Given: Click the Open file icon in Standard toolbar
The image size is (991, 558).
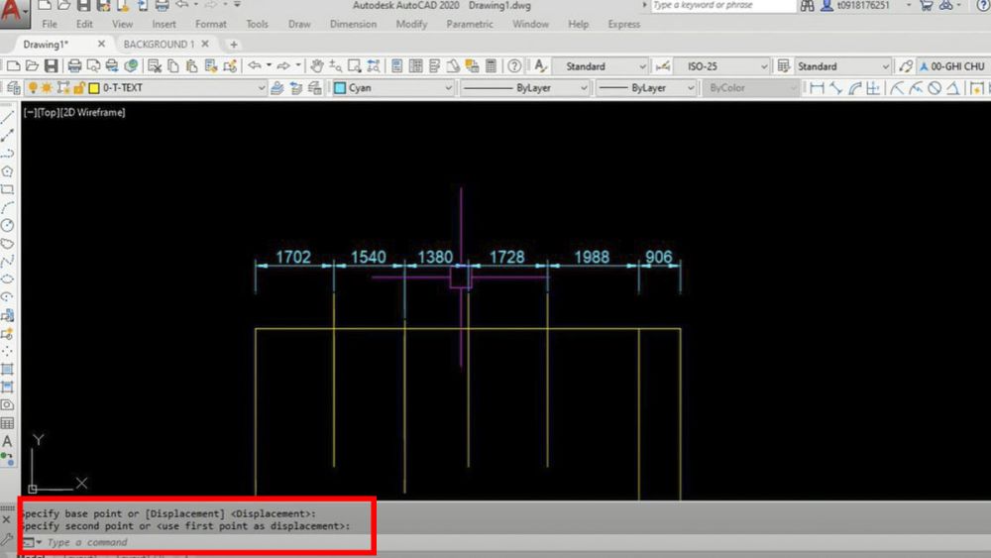Looking at the screenshot, I should pos(33,65).
